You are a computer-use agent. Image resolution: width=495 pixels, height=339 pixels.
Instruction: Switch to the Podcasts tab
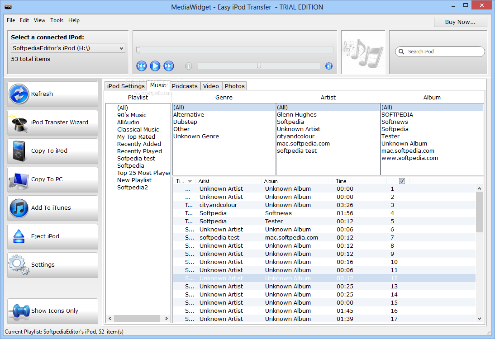pyautogui.click(x=185, y=86)
